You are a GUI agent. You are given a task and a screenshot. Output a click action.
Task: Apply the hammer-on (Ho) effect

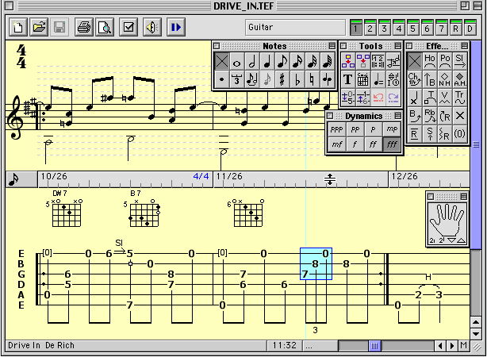(429, 60)
